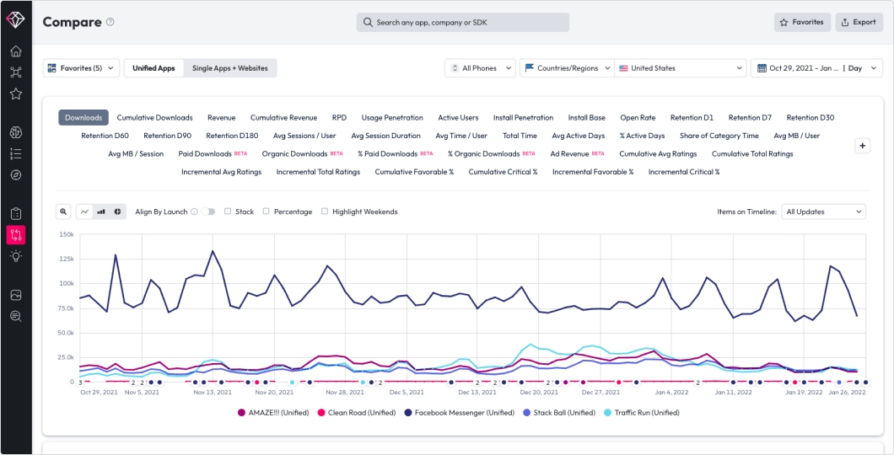Image resolution: width=894 pixels, height=455 pixels.
Task: Click the Favorites button at top right
Action: 802,22
